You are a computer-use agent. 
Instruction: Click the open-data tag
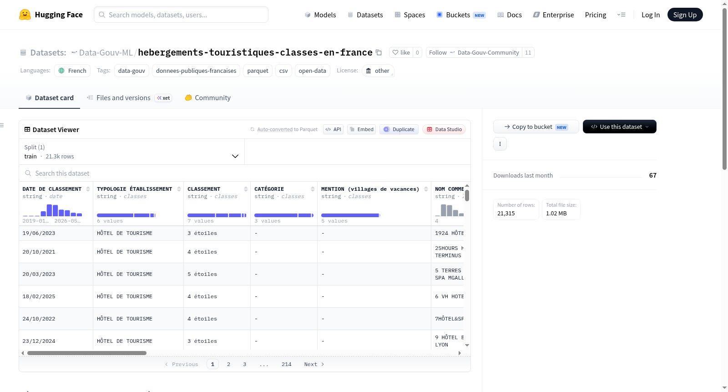[312, 71]
